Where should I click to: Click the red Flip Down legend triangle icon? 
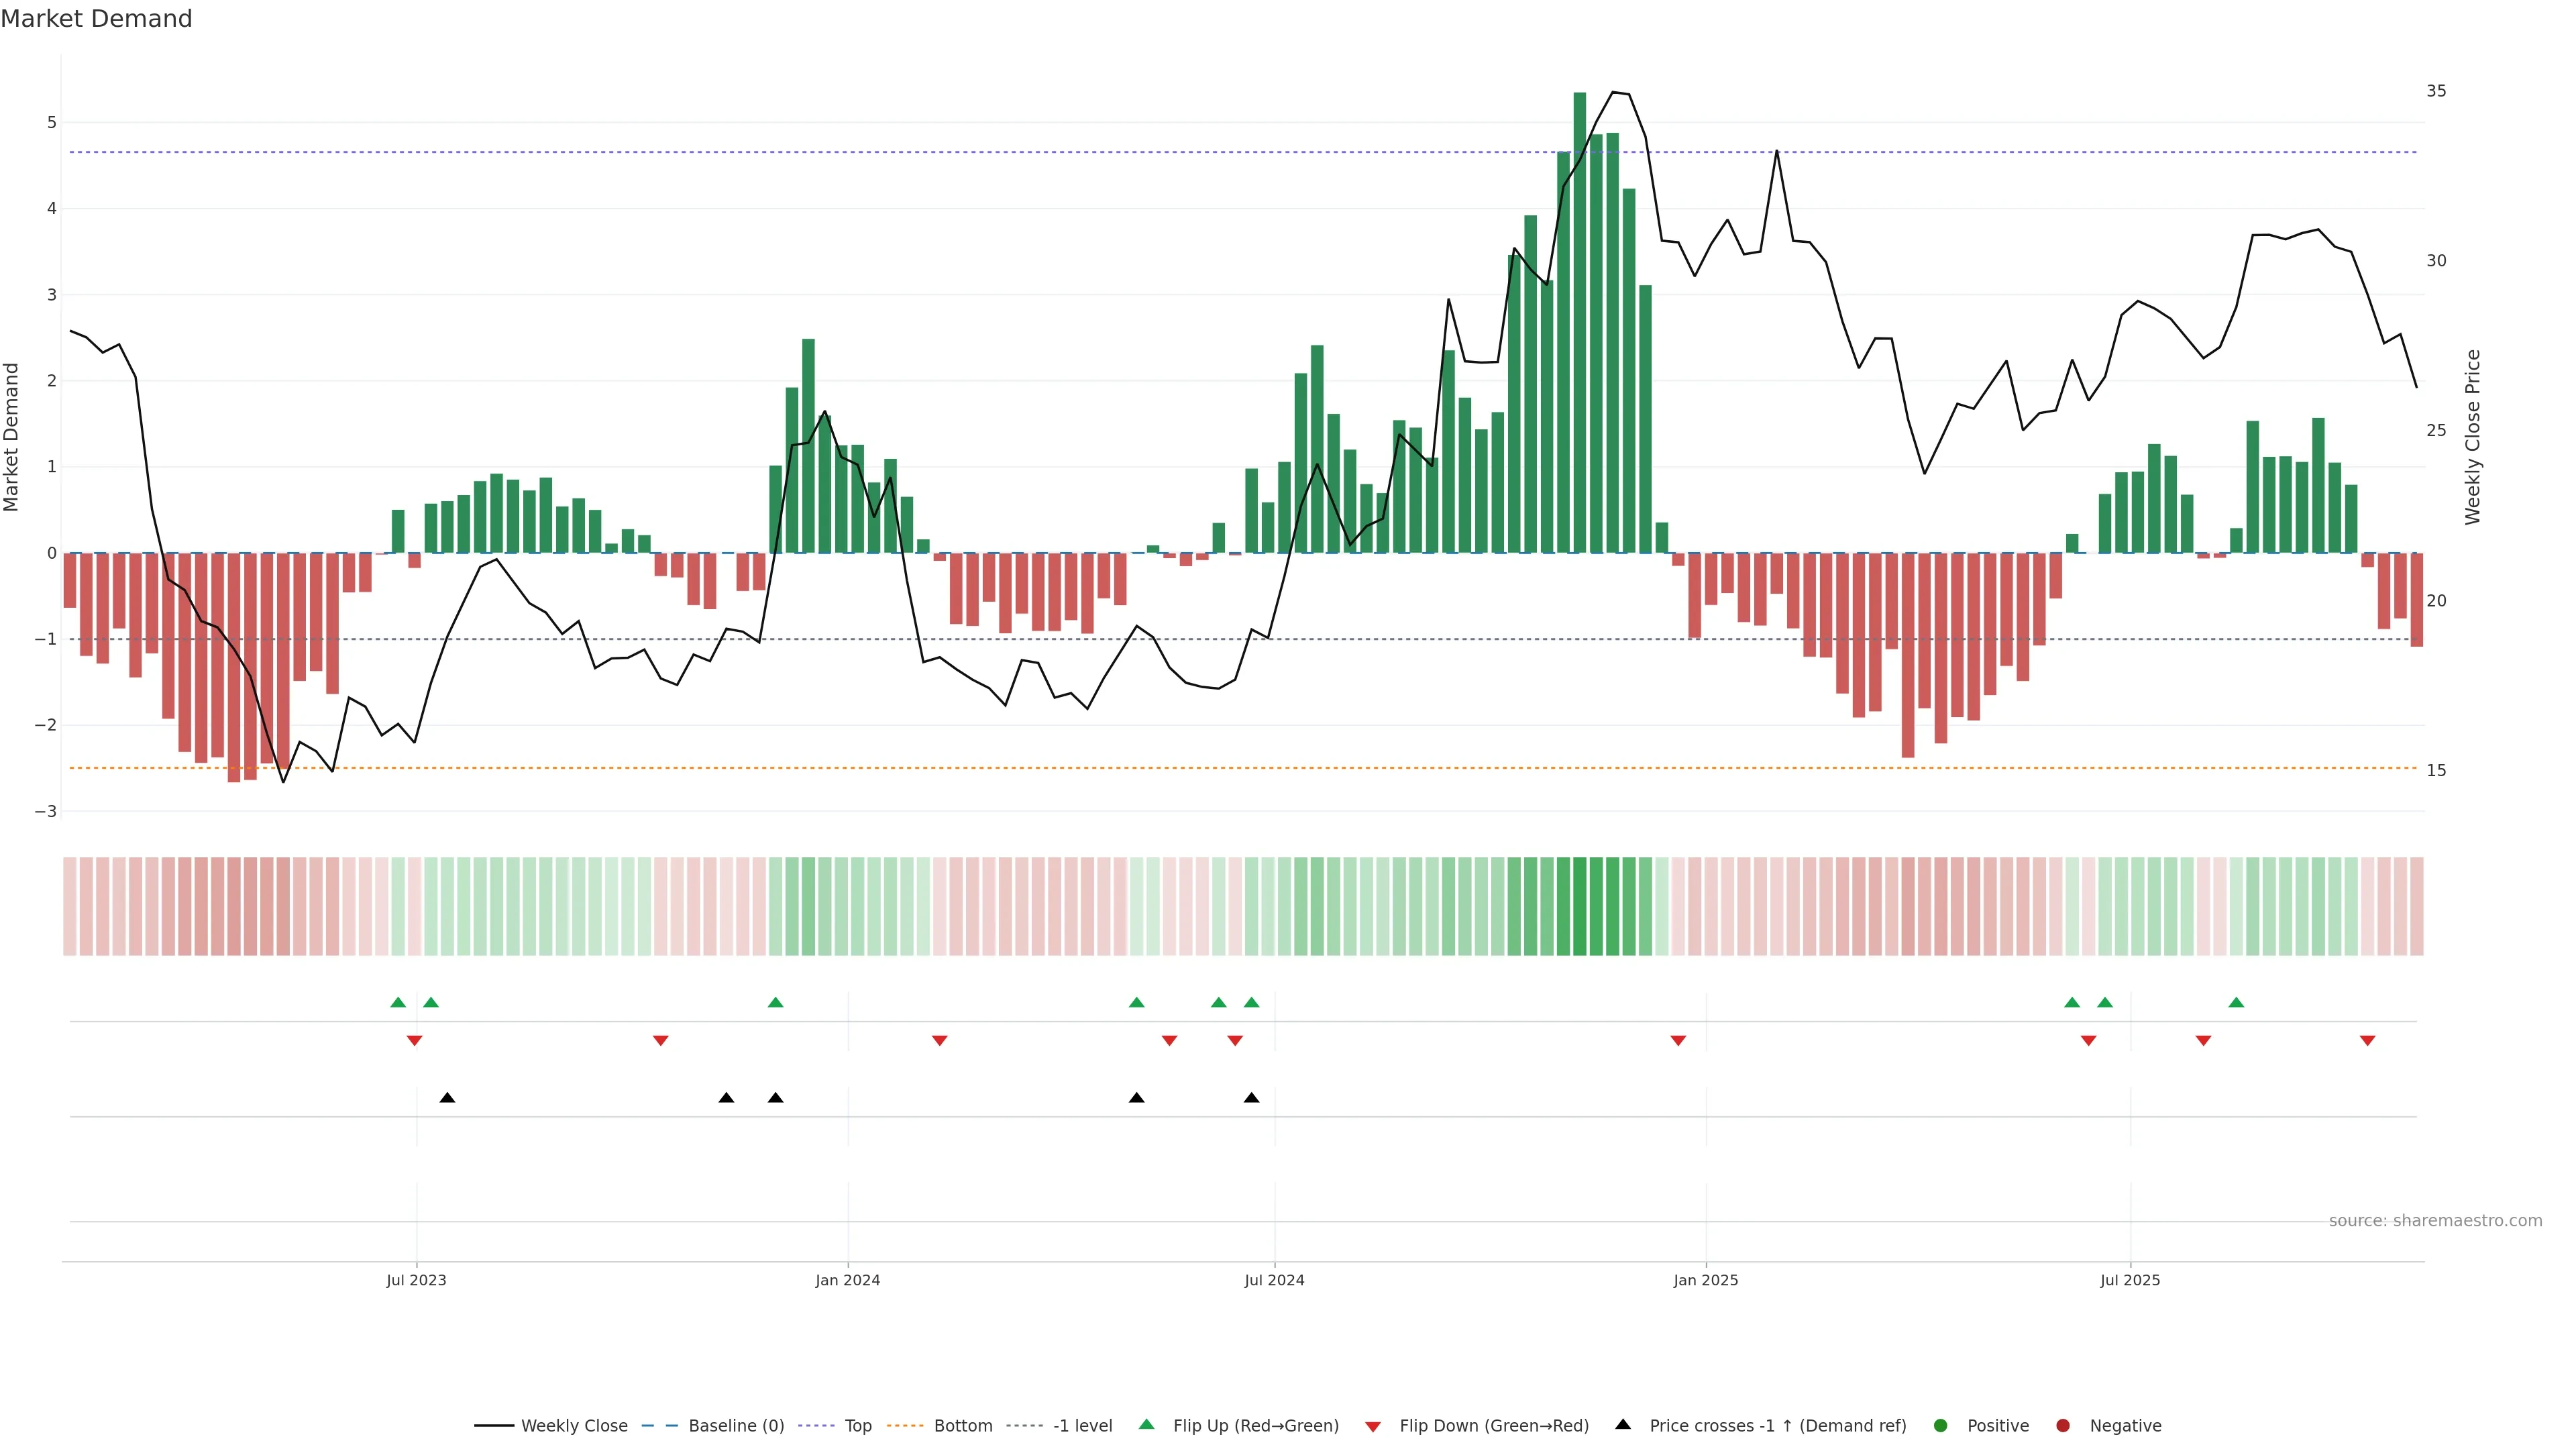pyautogui.click(x=1373, y=1426)
